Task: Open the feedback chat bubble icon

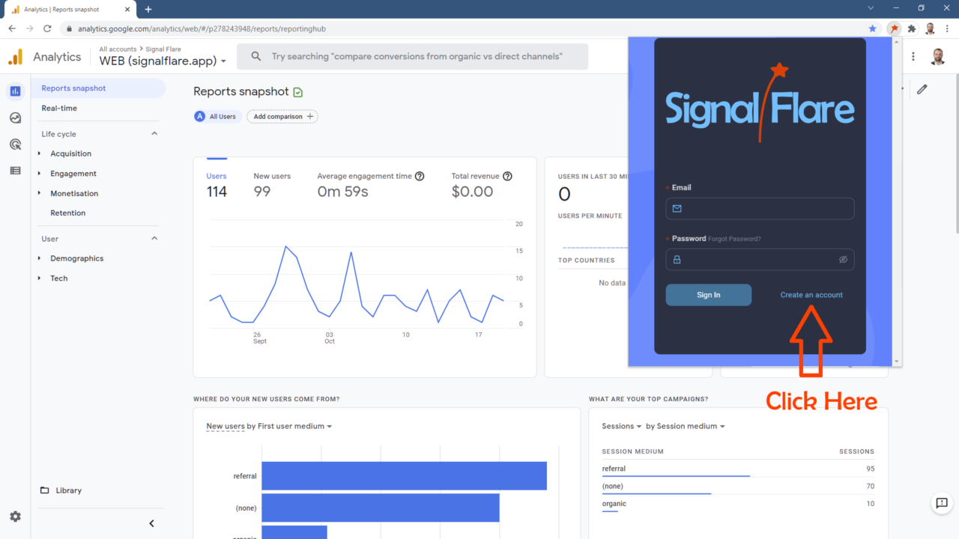Action: (942, 503)
